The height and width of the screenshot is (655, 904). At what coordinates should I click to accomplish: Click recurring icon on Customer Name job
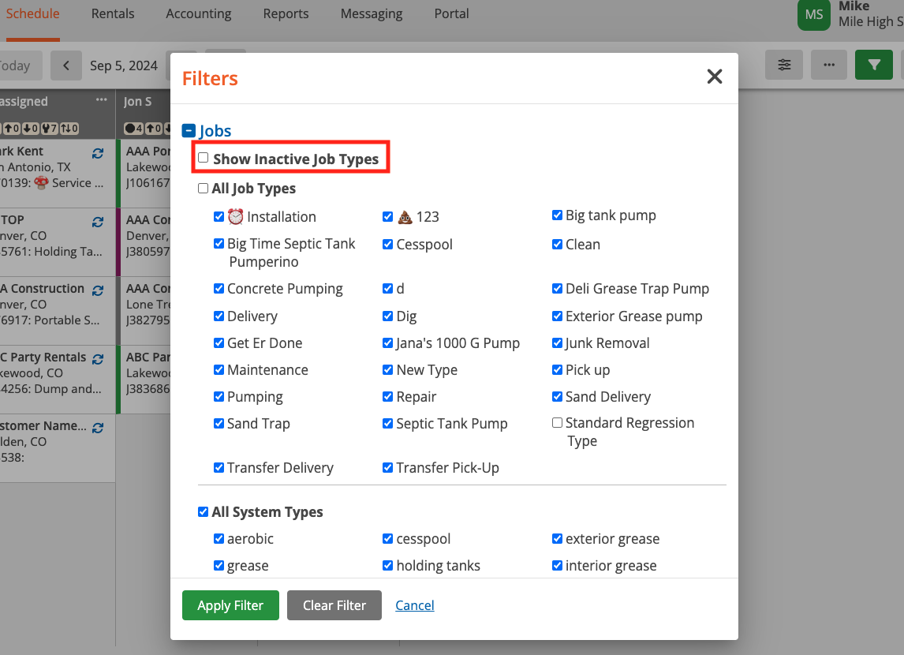tap(98, 428)
